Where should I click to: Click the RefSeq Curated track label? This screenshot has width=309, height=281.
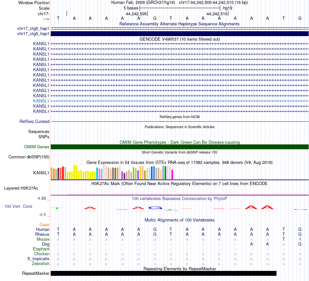point(34,121)
